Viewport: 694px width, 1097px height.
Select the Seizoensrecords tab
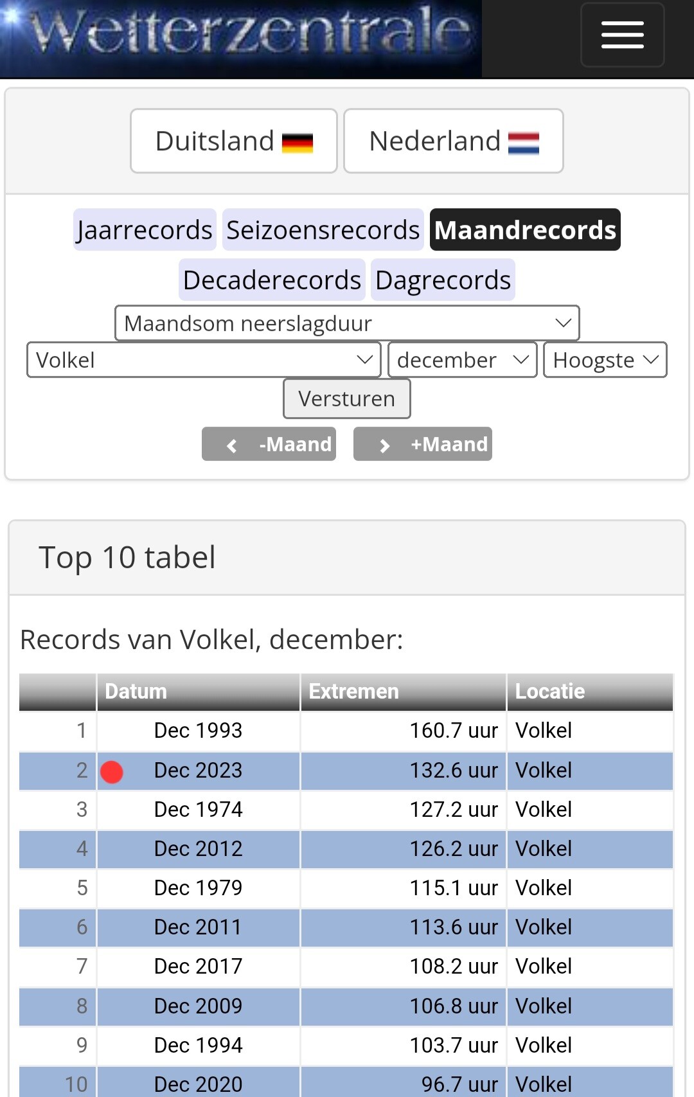(323, 230)
